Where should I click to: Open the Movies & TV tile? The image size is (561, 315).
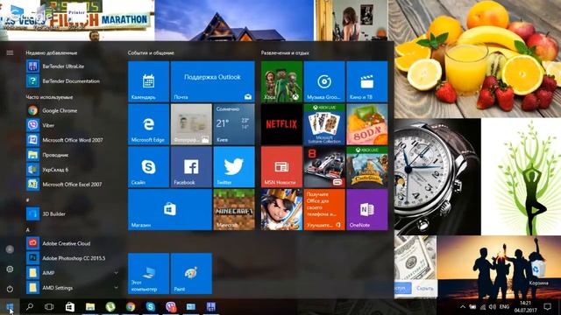367,81
